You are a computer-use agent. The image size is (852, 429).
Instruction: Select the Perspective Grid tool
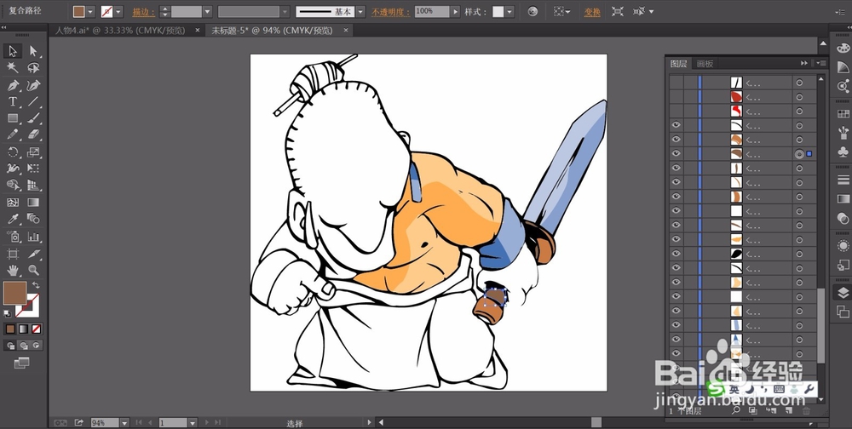tap(33, 186)
